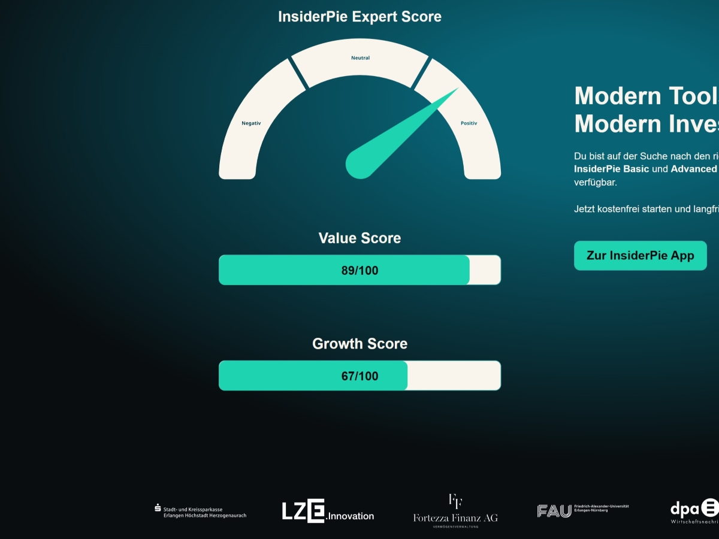Click the Jetzt kostenfrei starten sentence
This screenshot has width=719, height=539.
pos(647,209)
